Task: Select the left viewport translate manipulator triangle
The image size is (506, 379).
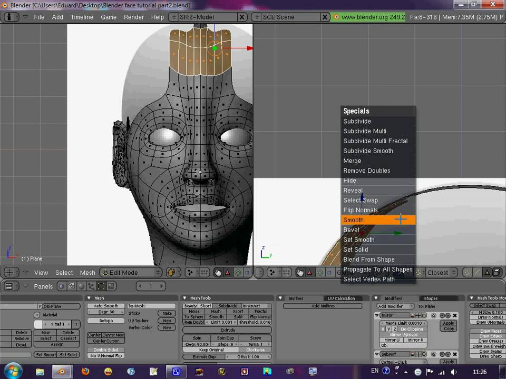Action: coord(228,273)
